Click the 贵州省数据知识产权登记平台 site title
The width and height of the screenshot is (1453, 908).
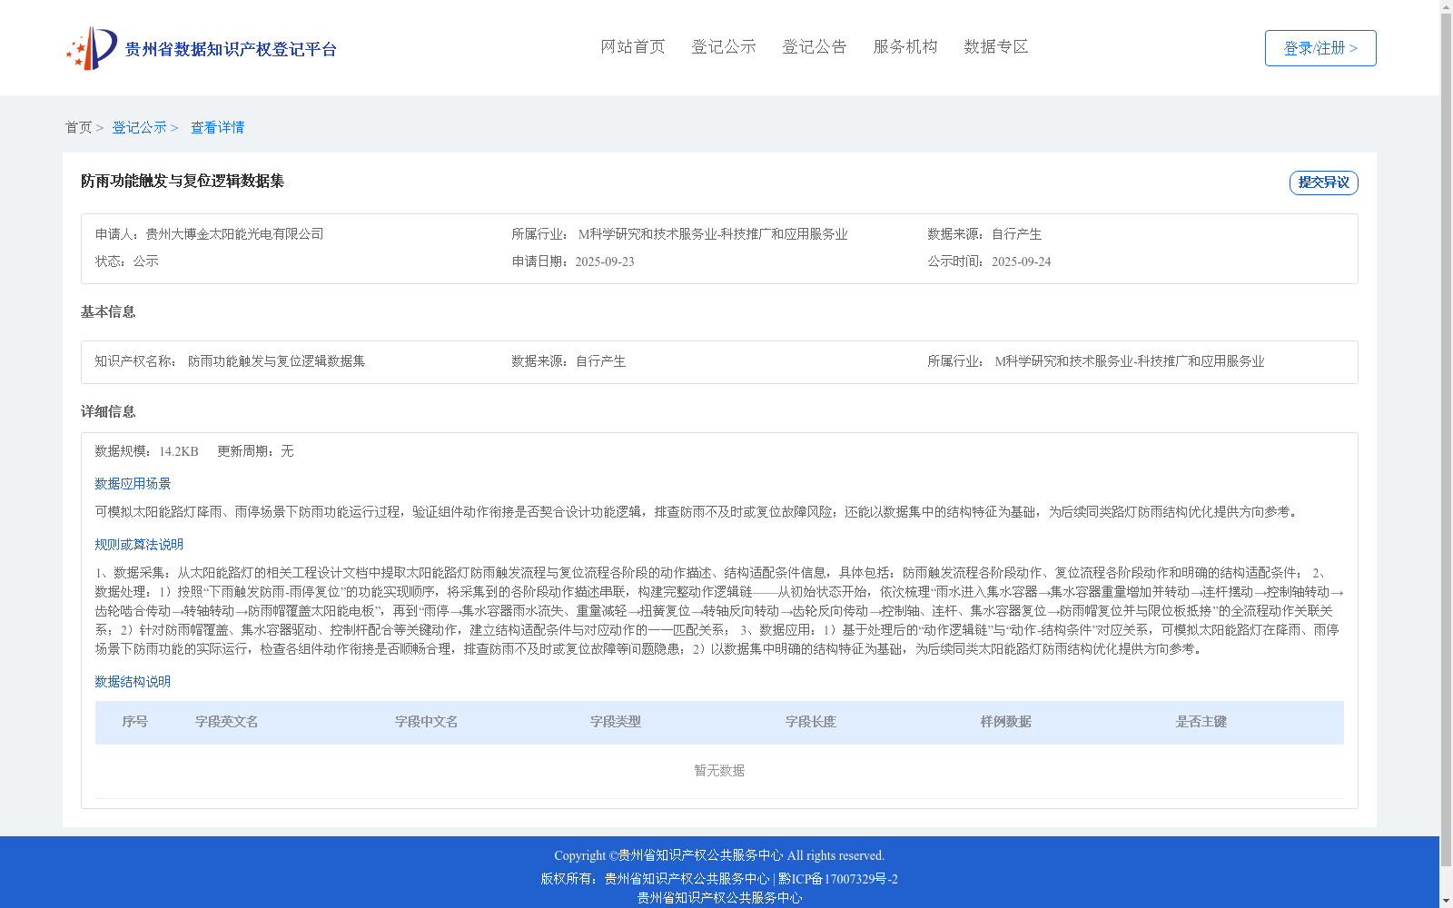[231, 49]
